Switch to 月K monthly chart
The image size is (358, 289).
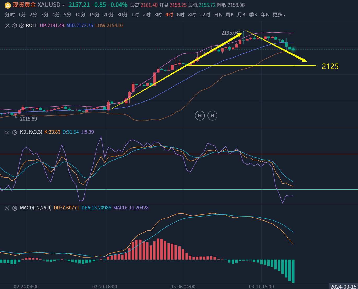pyautogui.click(x=241, y=15)
